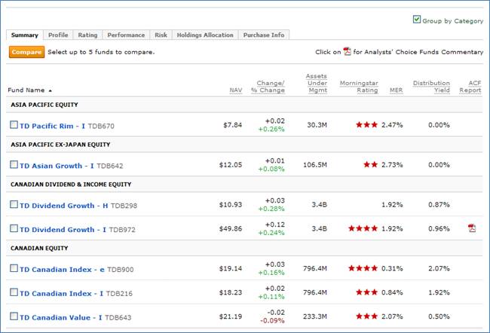
Task: Click the -0.09% change value
Action: [x=272, y=320]
